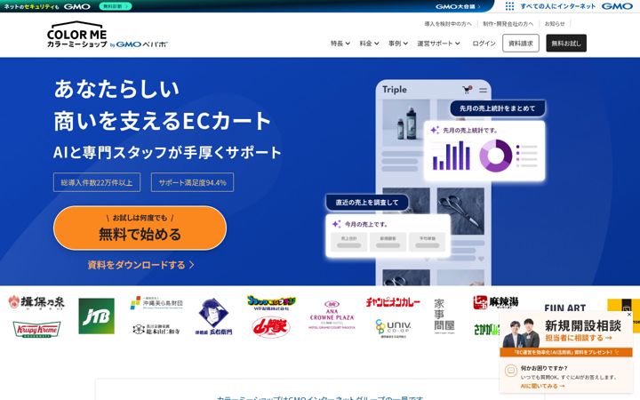Expand the 料金 dropdown menu

point(369,44)
